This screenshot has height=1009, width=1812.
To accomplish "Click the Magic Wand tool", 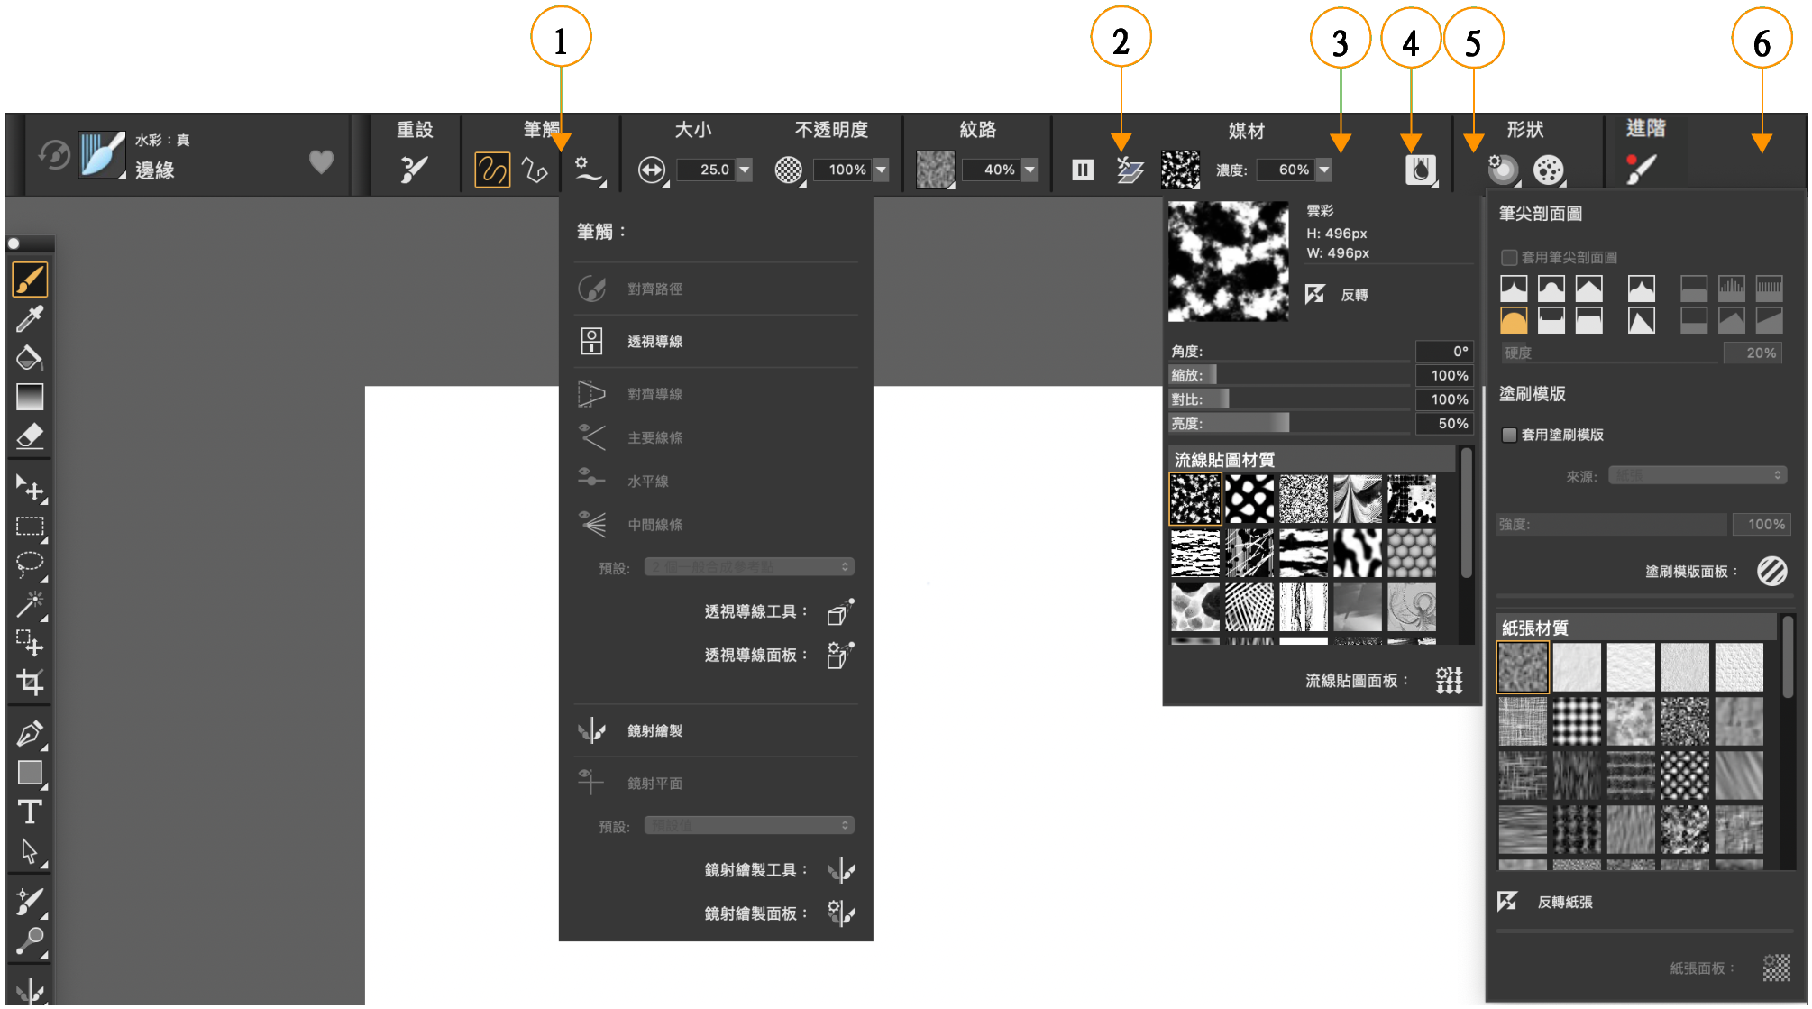I will [30, 602].
